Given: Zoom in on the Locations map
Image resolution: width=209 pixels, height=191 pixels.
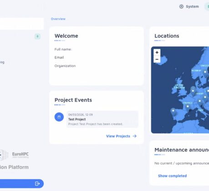Looking at the screenshot, I should (x=157, y=52).
